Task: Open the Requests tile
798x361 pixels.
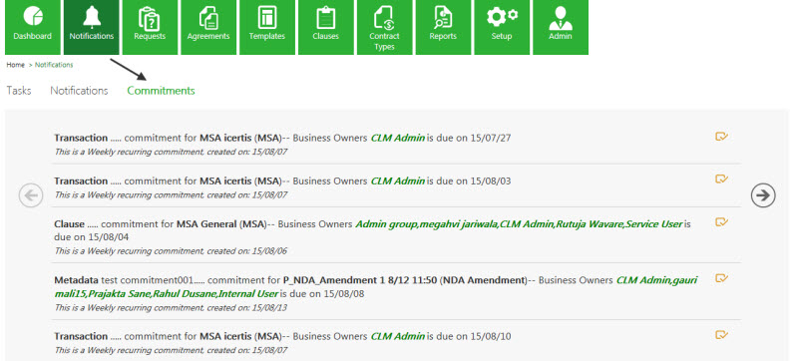Action: click(x=150, y=27)
